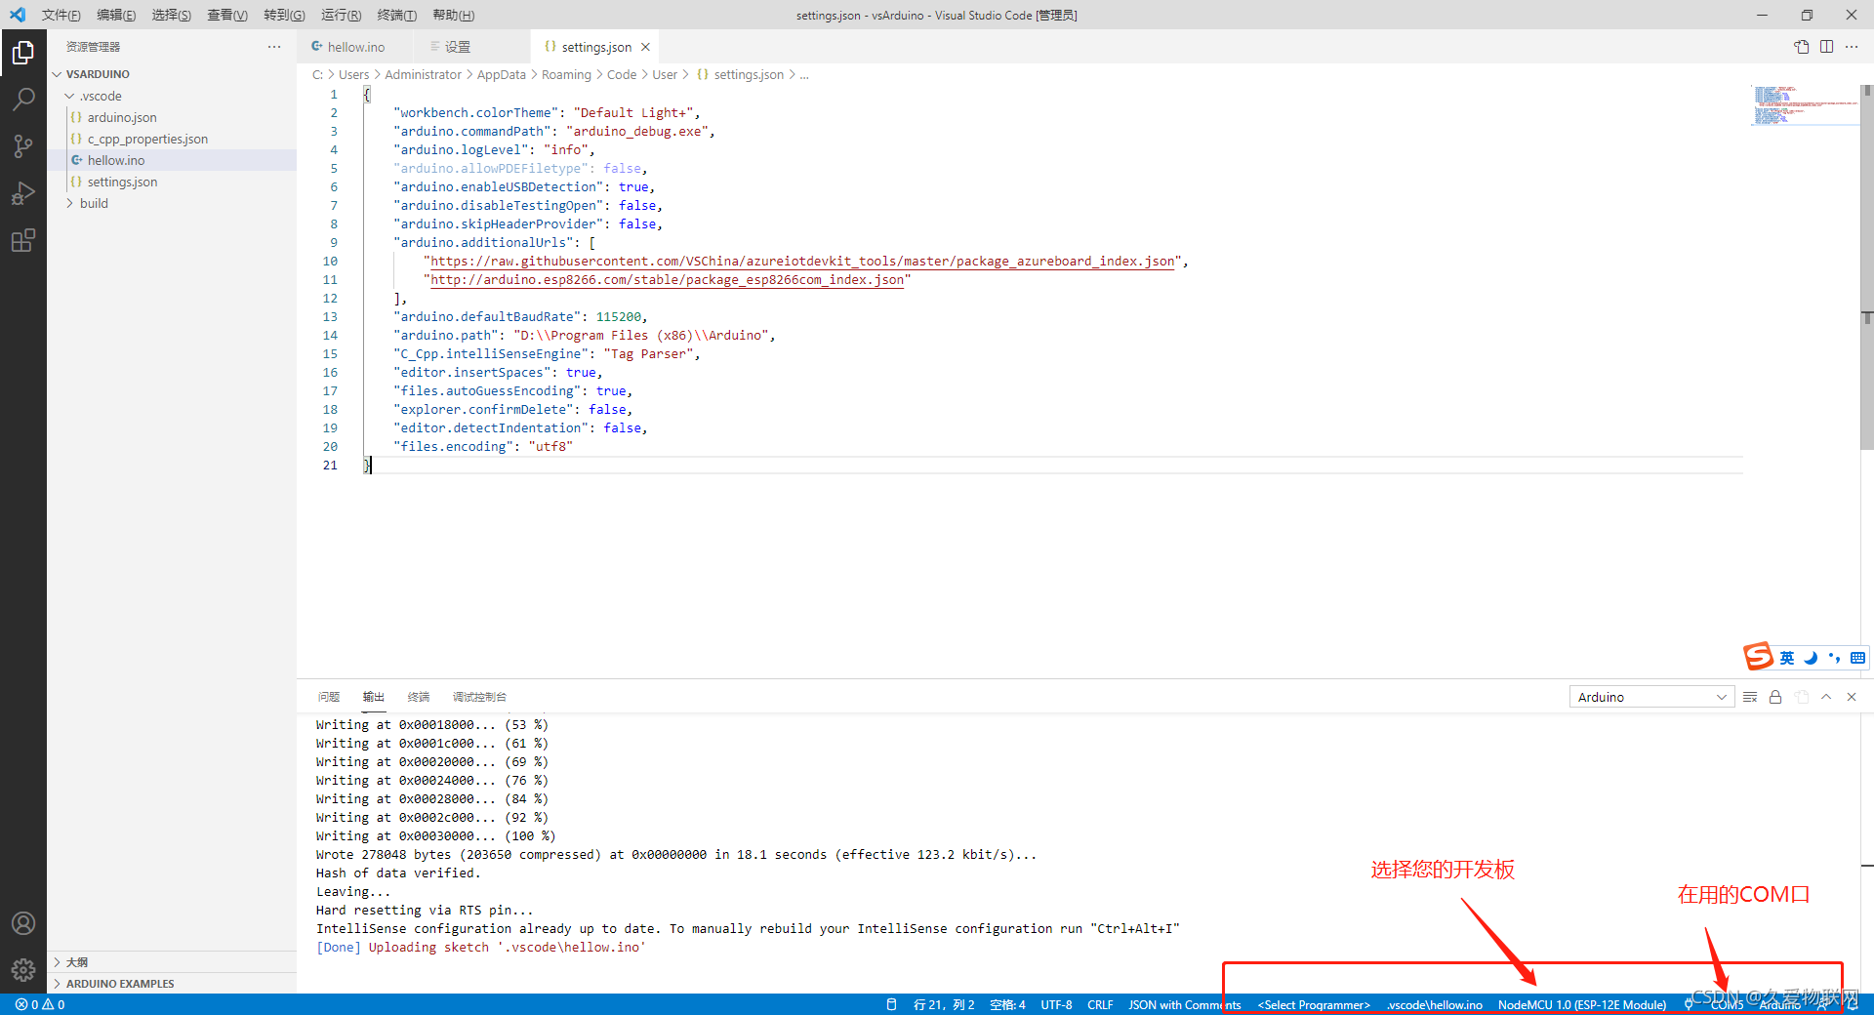Switch to the 设置 editor tab
The height and width of the screenshot is (1015, 1874).
472,47
